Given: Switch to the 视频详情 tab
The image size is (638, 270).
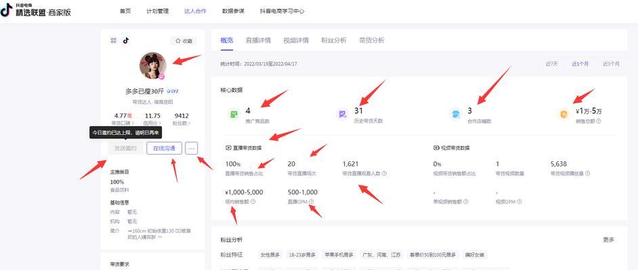Looking at the screenshot, I should tap(296, 40).
